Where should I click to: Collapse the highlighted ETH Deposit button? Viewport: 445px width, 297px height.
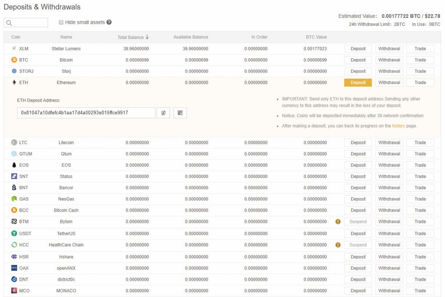[358, 83]
